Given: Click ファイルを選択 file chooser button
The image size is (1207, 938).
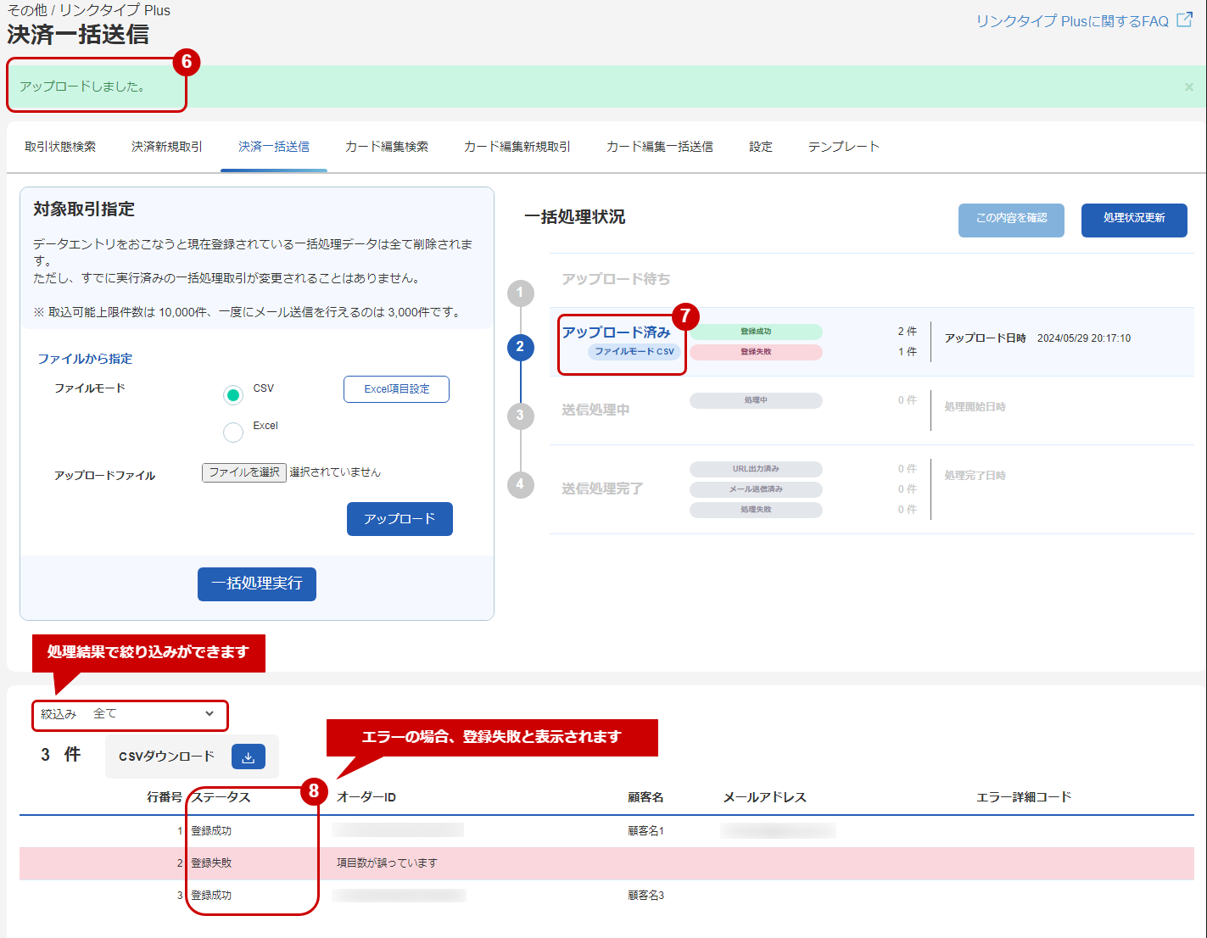Looking at the screenshot, I should [x=244, y=472].
